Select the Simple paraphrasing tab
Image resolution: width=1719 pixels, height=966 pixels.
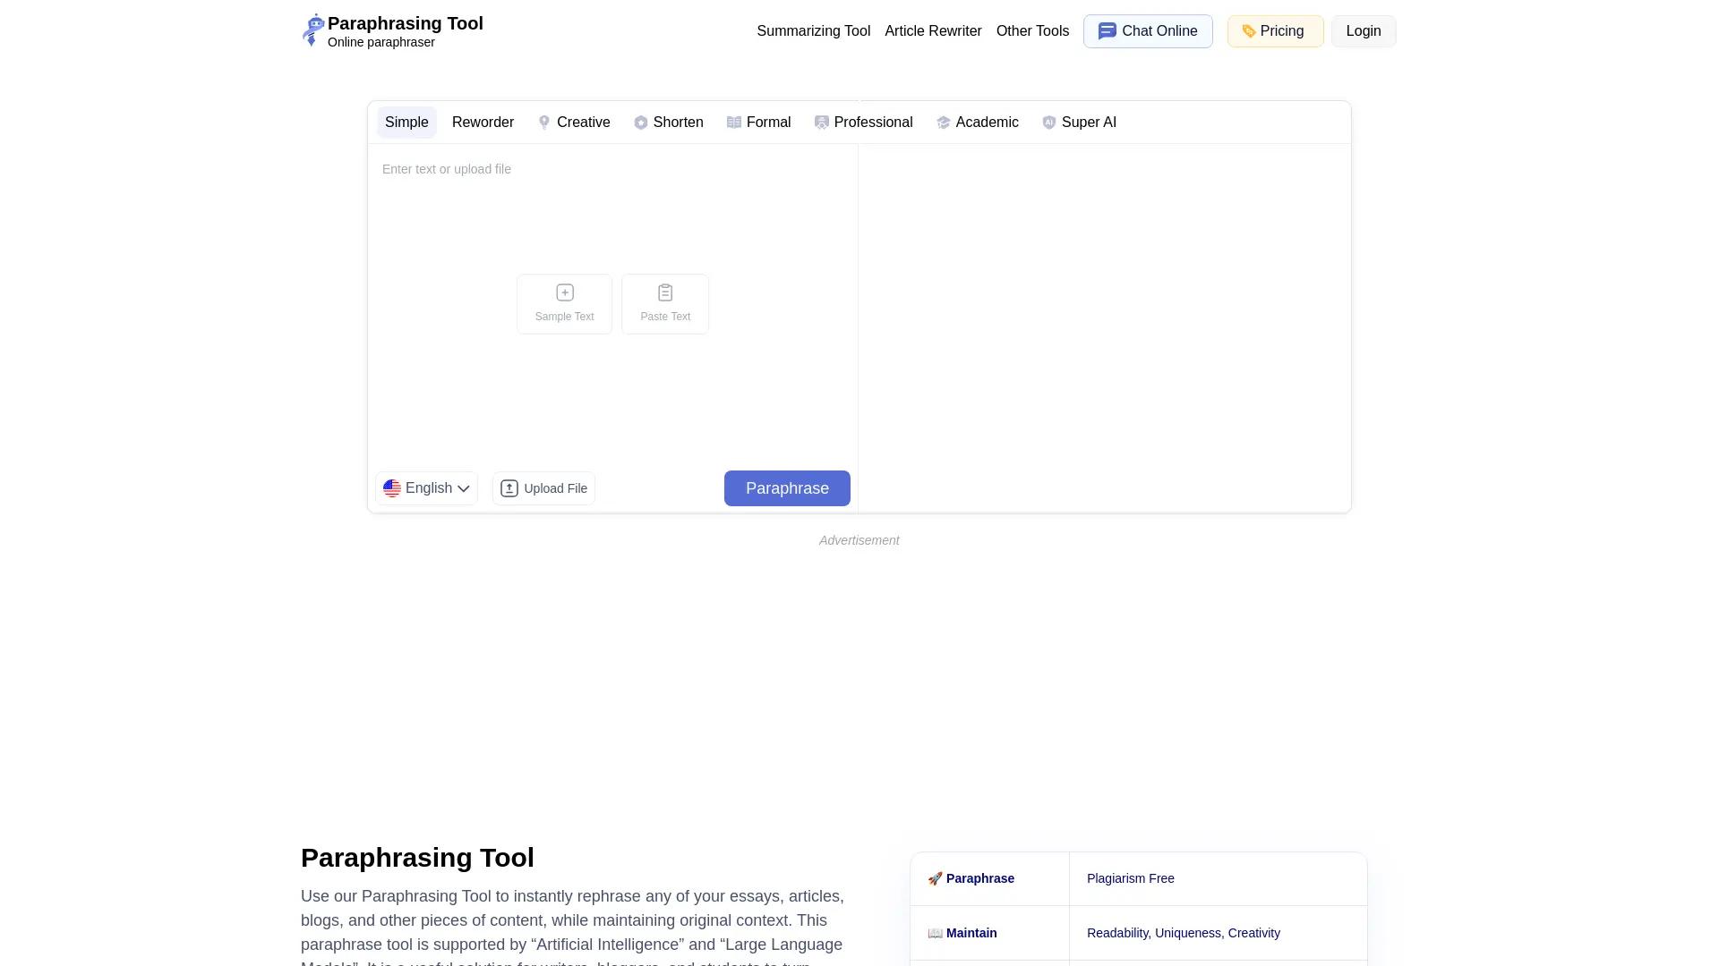(406, 123)
